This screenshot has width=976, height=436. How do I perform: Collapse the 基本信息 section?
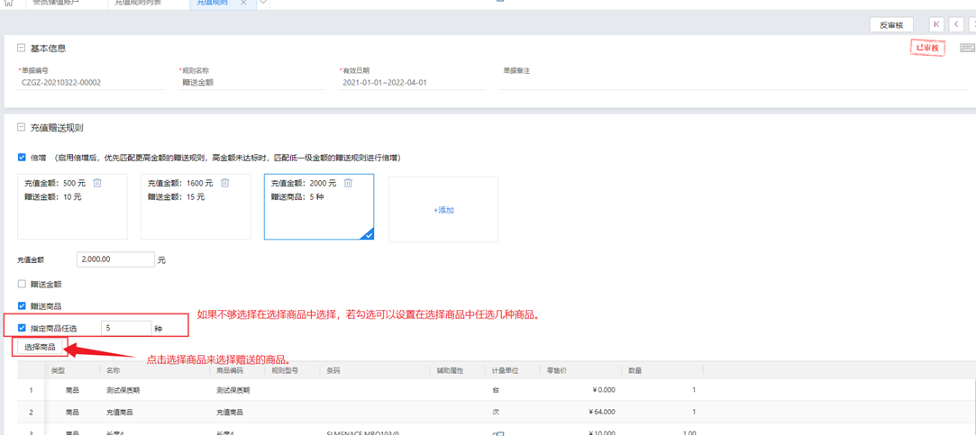point(22,48)
